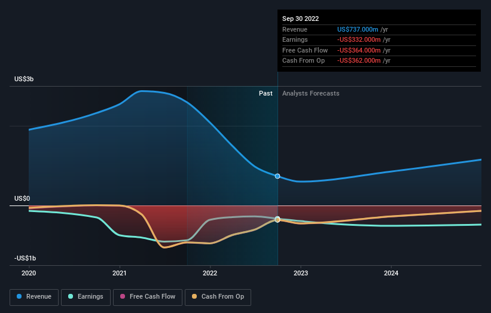Toggle the Free Cash Flow legend series
The width and height of the screenshot is (491, 313).
coord(148,297)
